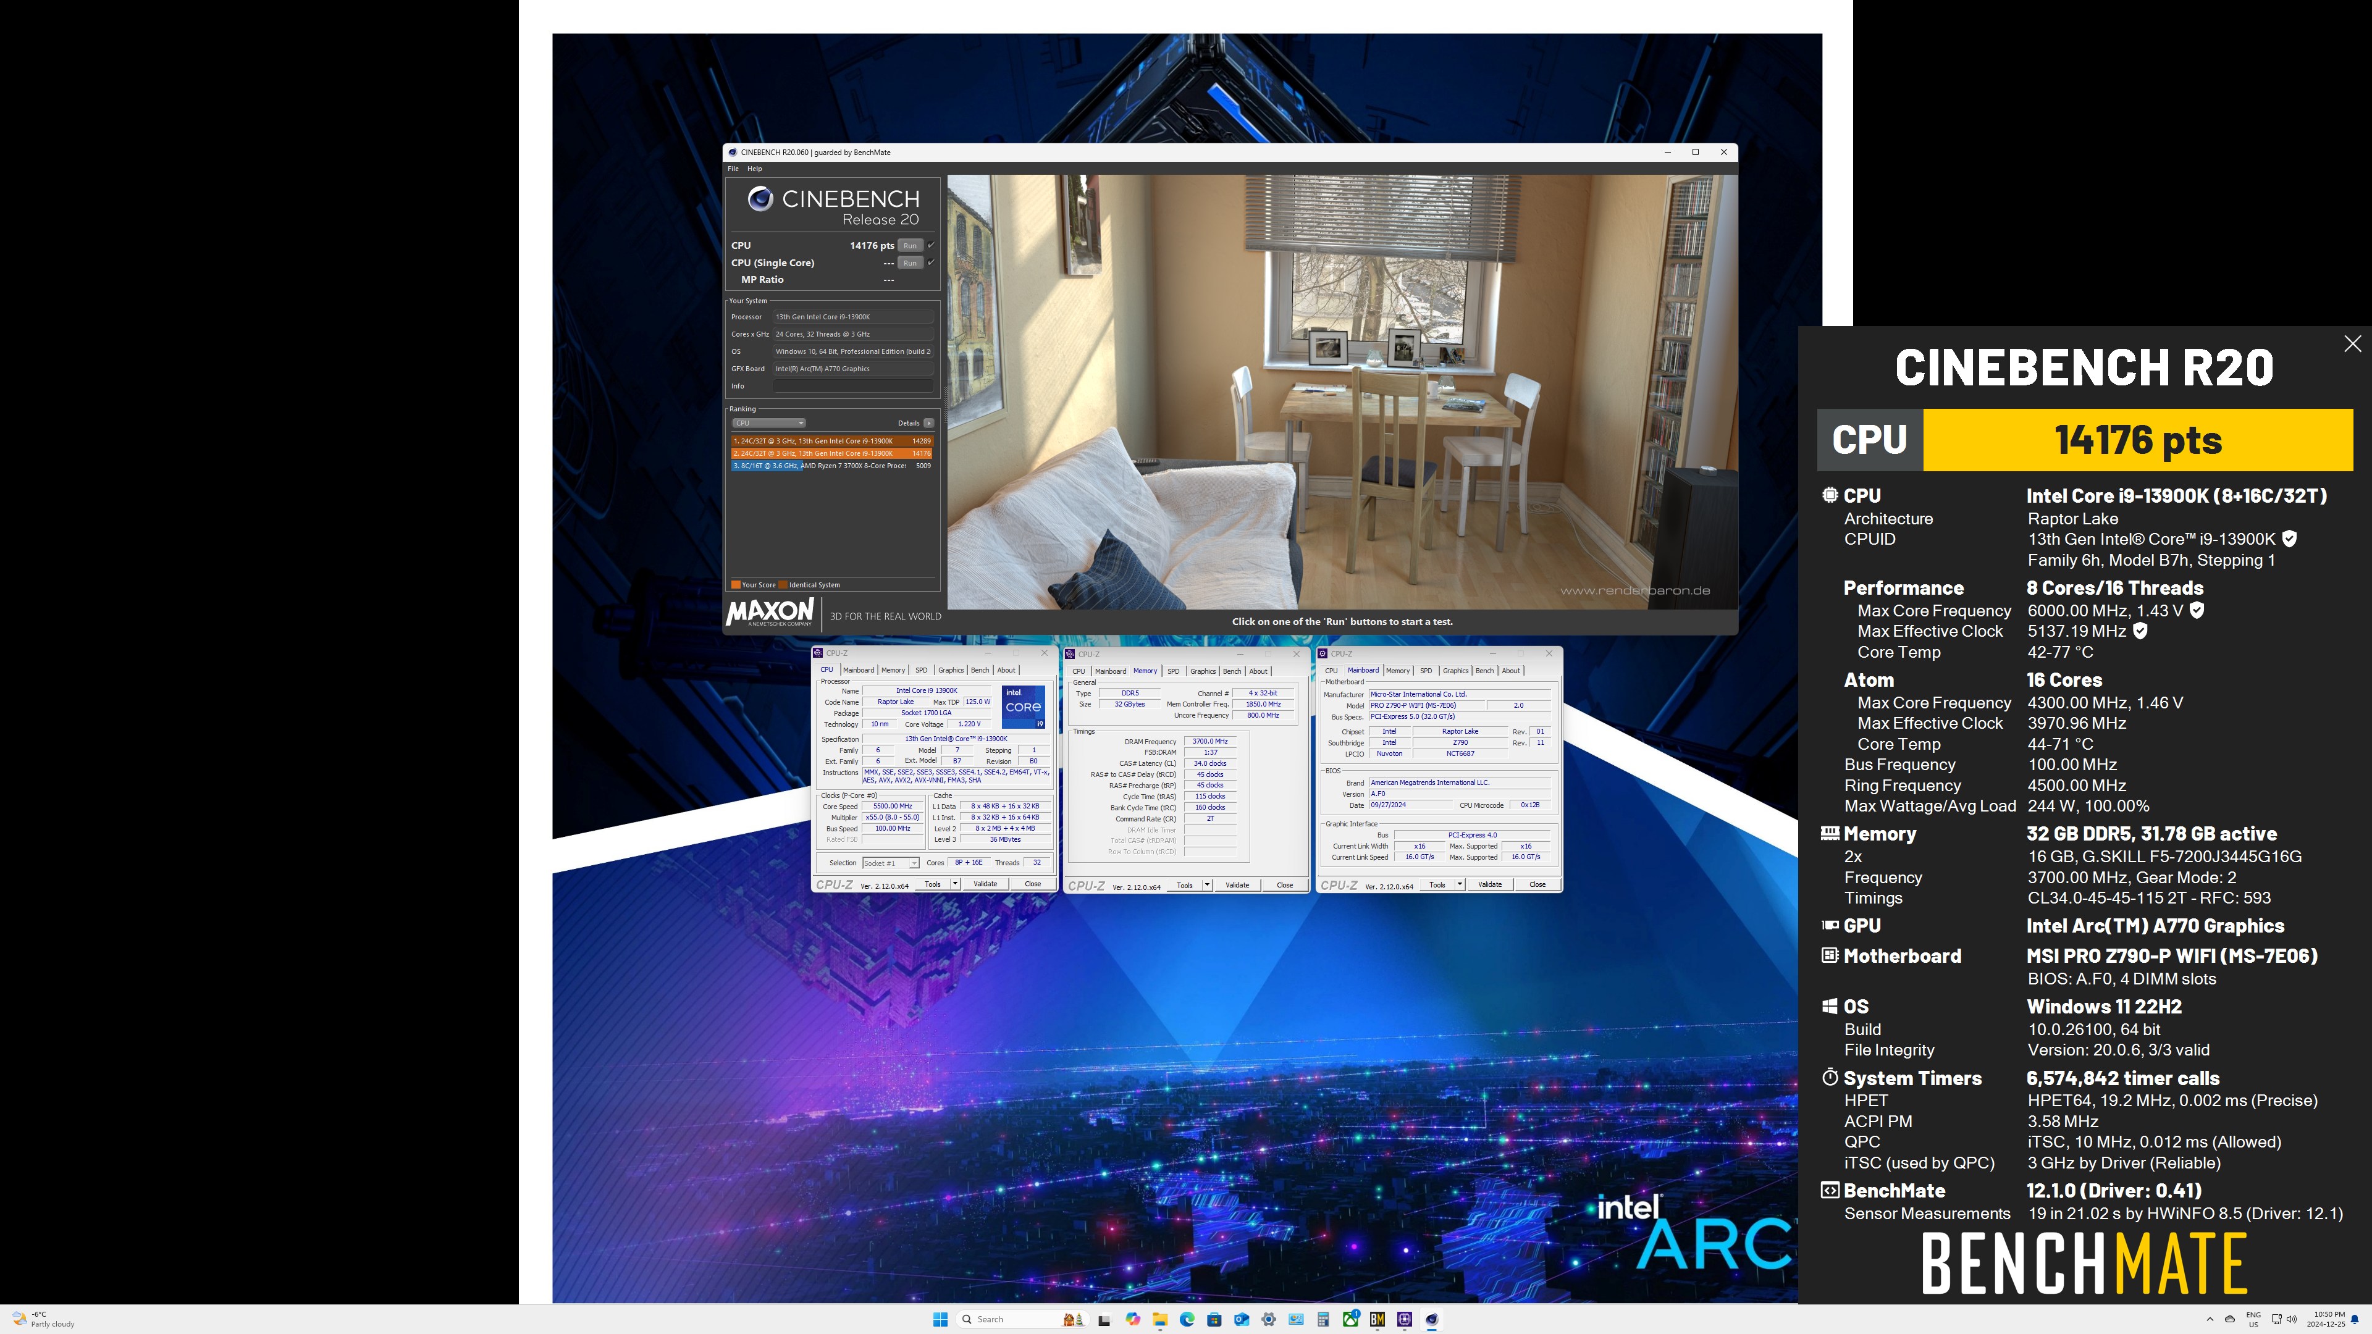Switch to CPU-Z taskbar icon
The image size is (2372, 1334).
[x=1404, y=1319]
